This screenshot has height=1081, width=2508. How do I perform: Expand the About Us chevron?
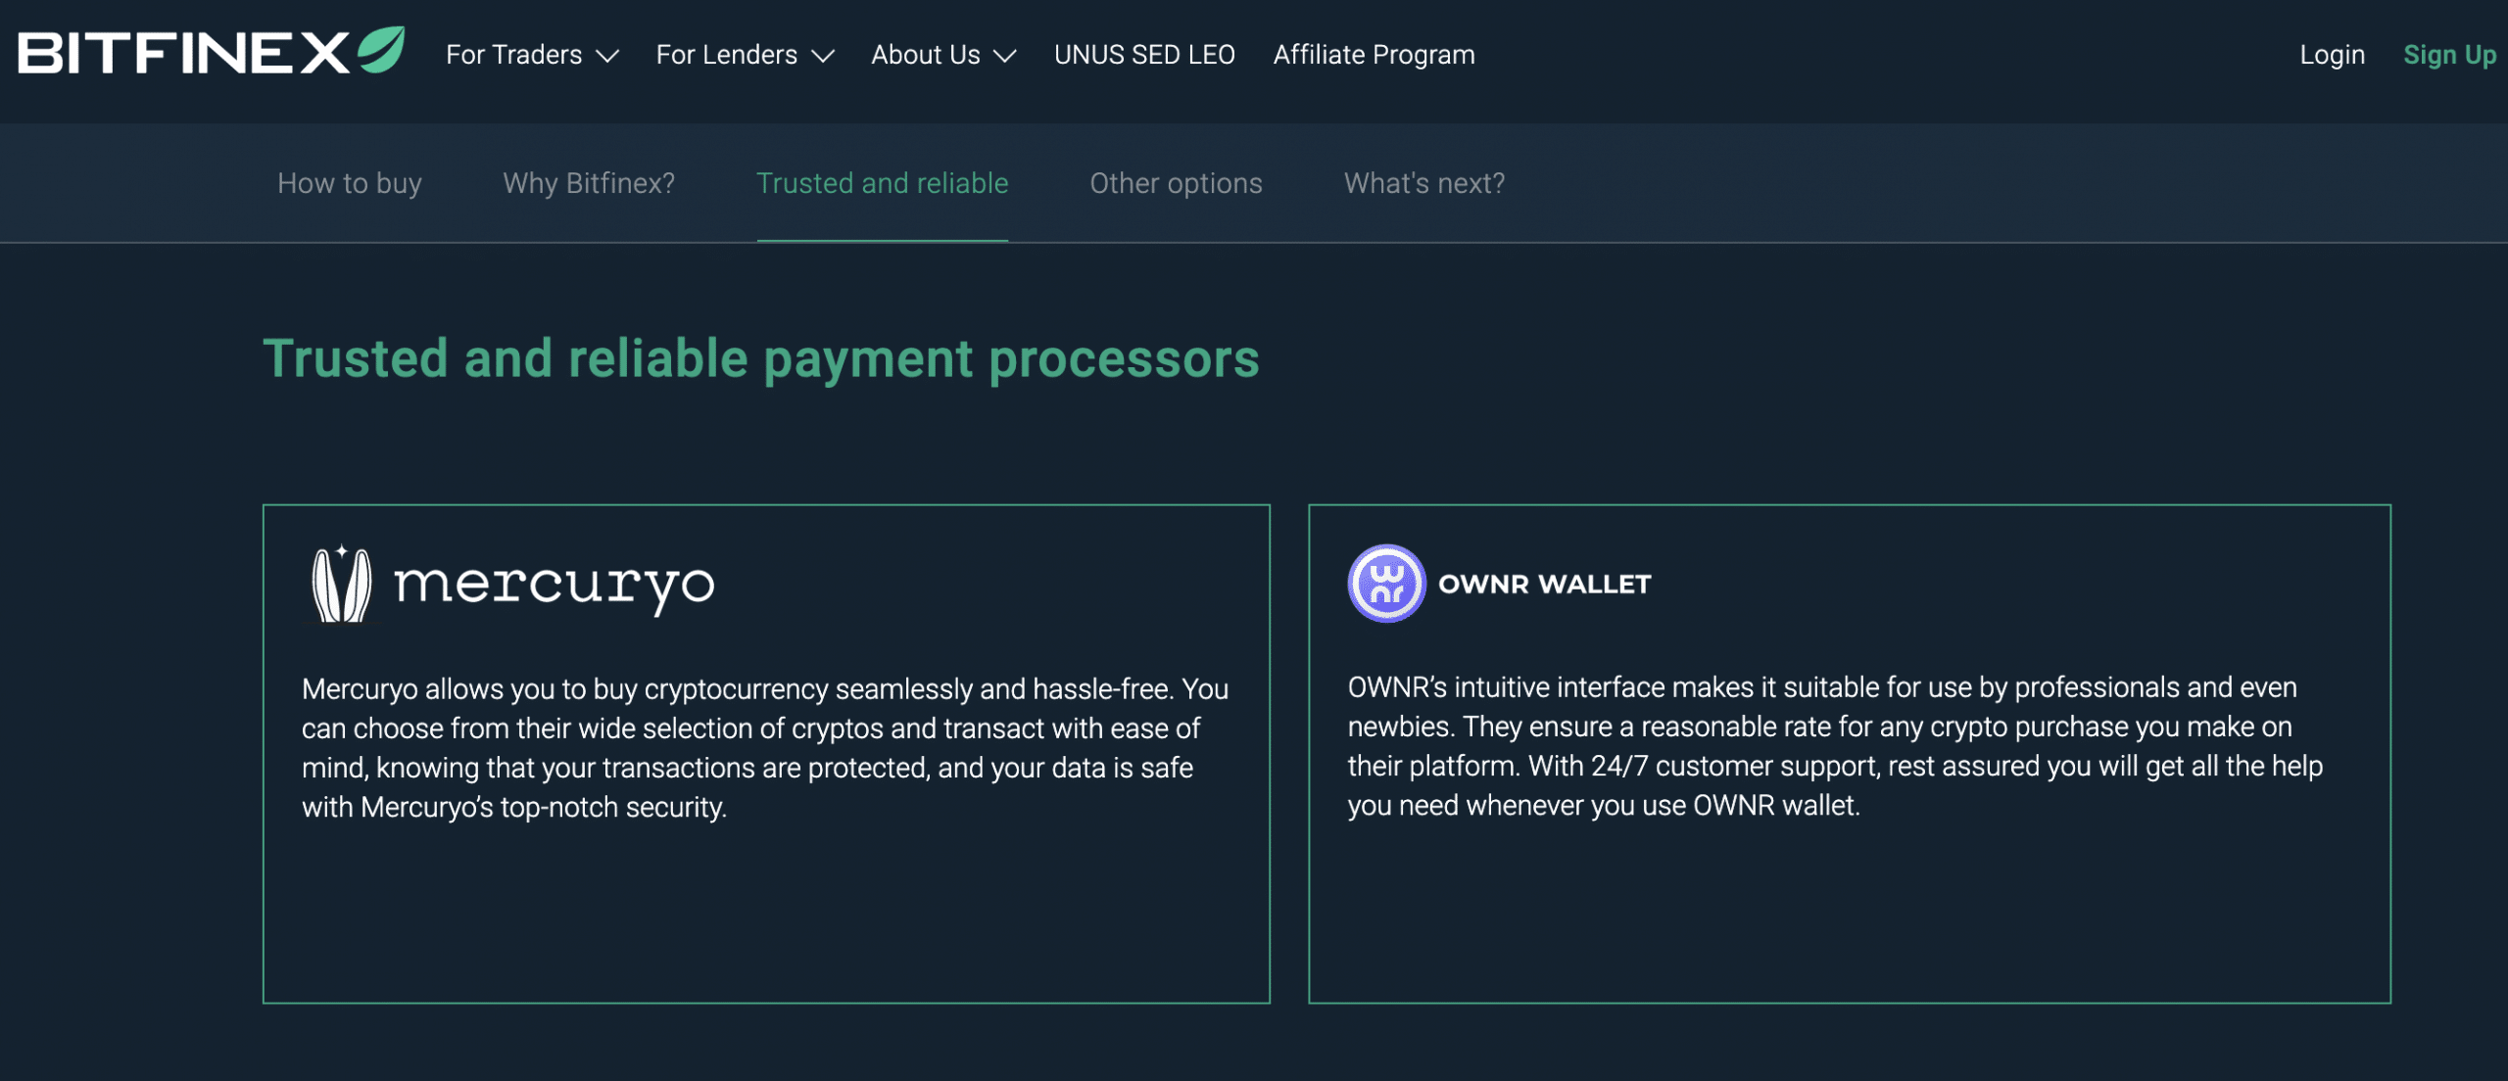coord(1005,56)
